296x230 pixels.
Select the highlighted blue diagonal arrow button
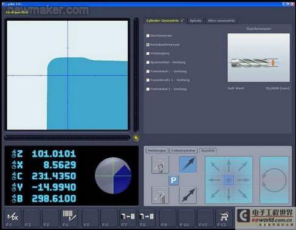(x=188, y=164)
